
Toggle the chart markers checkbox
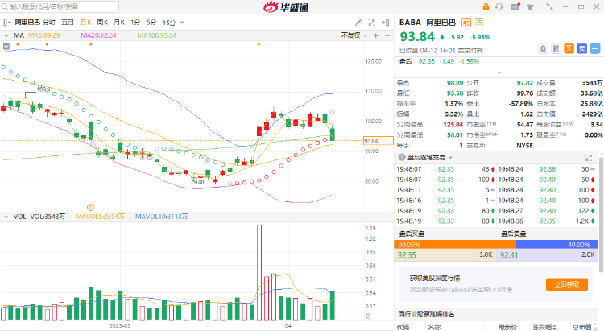click(x=6, y=47)
